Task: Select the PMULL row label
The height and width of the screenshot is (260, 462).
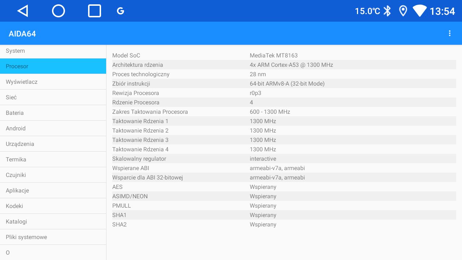Action: (122, 205)
